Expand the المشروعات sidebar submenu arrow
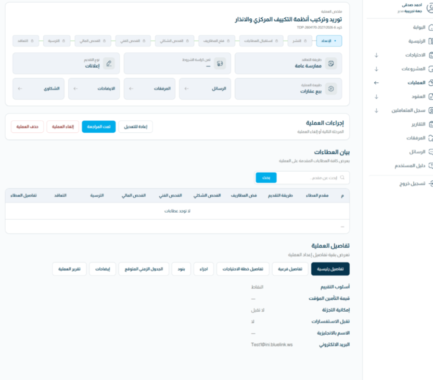The image size is (433, 380). tap(376, 69)
